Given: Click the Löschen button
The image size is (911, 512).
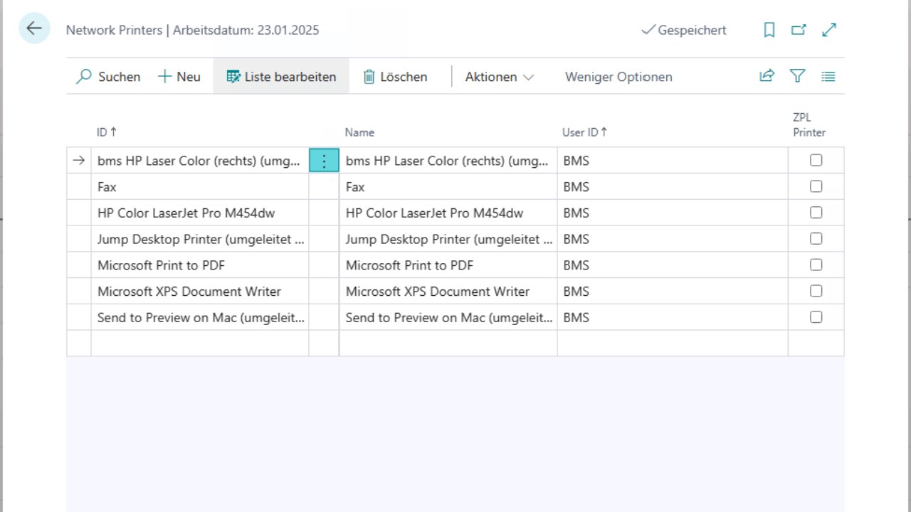Looking at the screenshot, I should [x=395, y=77].
